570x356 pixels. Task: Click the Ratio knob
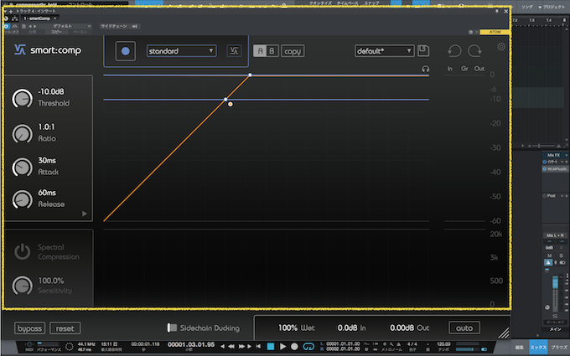[22, 133]
